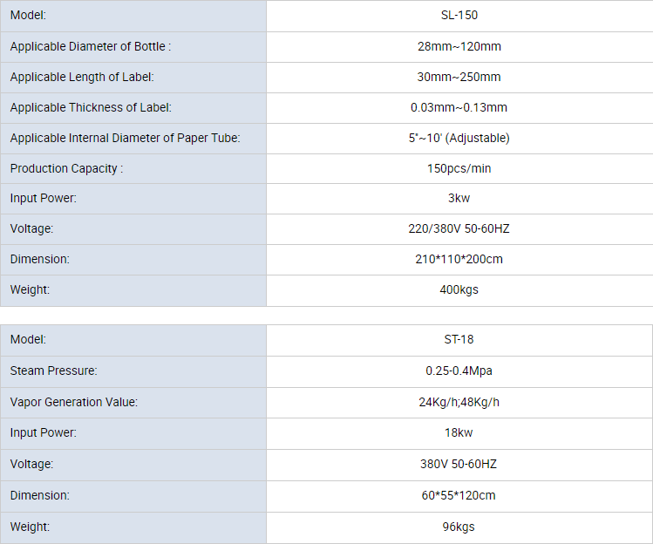Click the 96kgs weight value
Screen dimensions: 653x544
click(459, 527)
